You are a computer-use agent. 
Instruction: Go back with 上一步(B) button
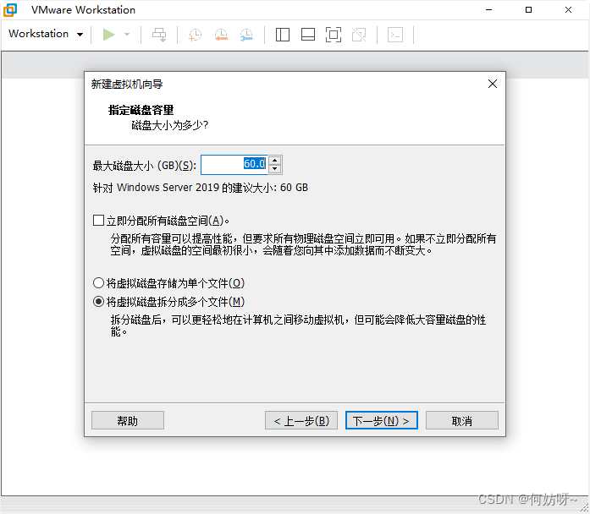coord(301,420)
